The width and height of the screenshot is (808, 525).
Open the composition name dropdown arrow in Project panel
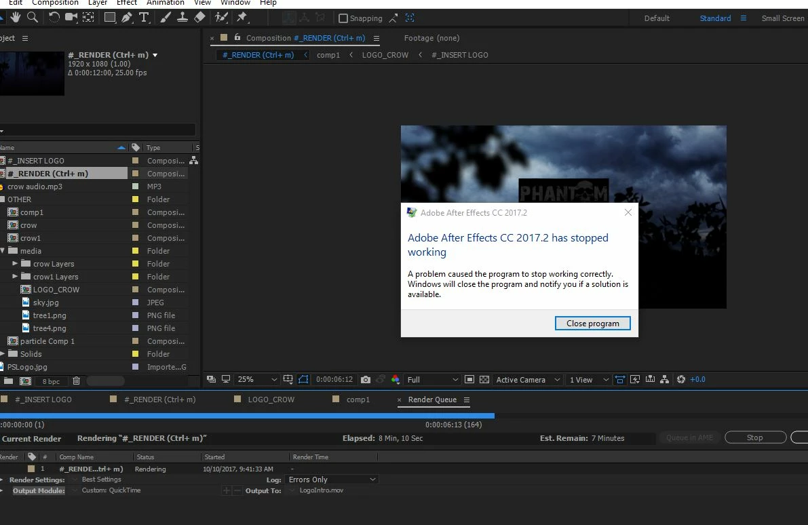point(155,55)
